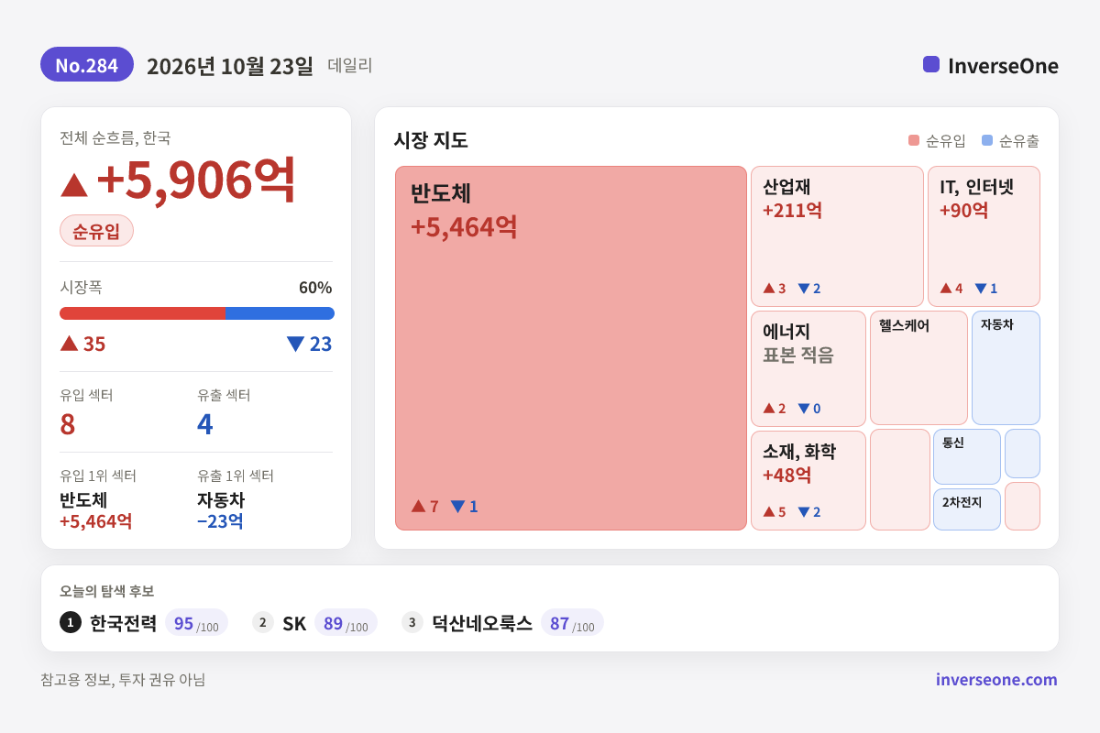1100x733 pixels.
Task: Click the rank 2 circle badge for SK
Action: 263,622
